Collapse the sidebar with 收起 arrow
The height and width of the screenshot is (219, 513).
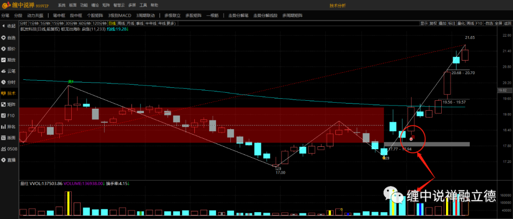tap(9, 26)
